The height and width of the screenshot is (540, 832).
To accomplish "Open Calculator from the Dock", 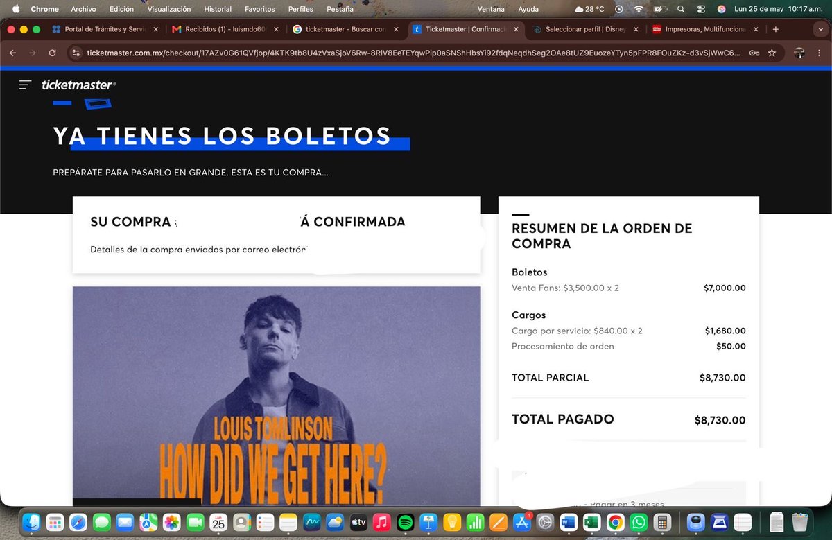I will coord(661,521).
